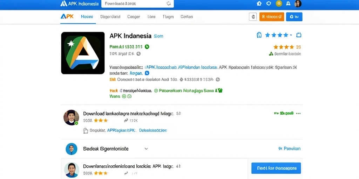The width and height of the screenshot is (359, 179).
Task: Click the second green circle icon after 'Wana'
Action: point(129,96)
